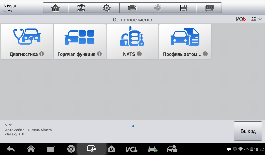Screen dimensions: 265x155
Task: Tap the Bluetooth BT status icon
Action: [x=235, y=149]
